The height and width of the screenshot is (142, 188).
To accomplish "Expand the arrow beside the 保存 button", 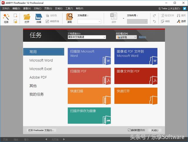I will (x=123, y=18).
